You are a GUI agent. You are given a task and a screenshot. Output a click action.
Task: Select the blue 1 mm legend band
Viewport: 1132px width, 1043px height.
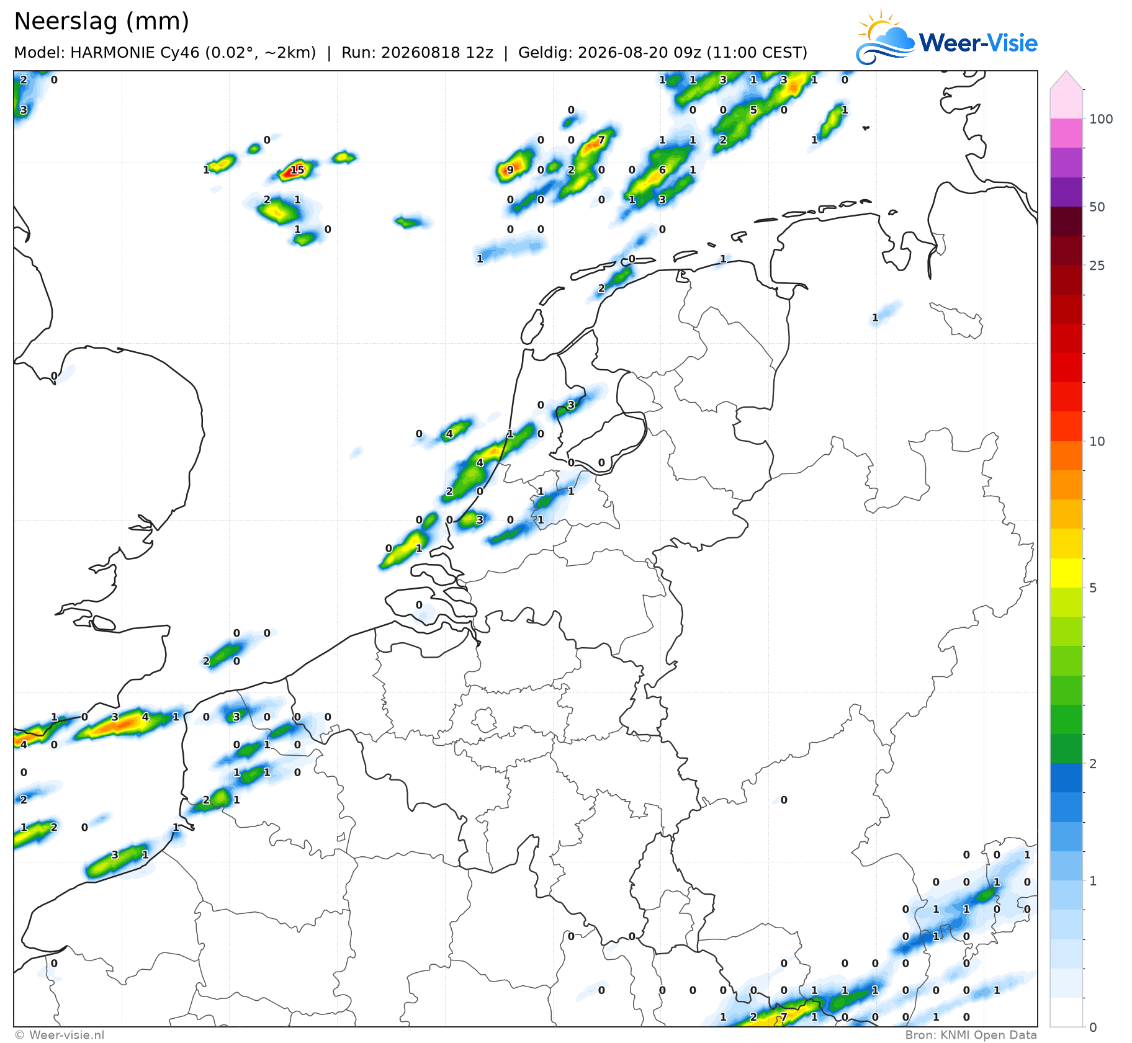tap(1066, 866)
